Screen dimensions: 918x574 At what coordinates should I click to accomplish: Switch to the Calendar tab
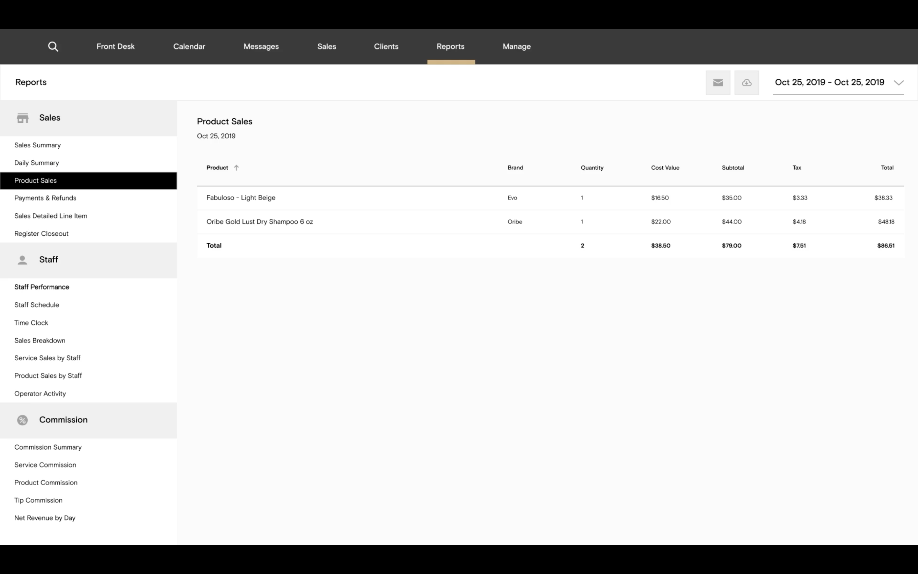[x=189, y=46]
